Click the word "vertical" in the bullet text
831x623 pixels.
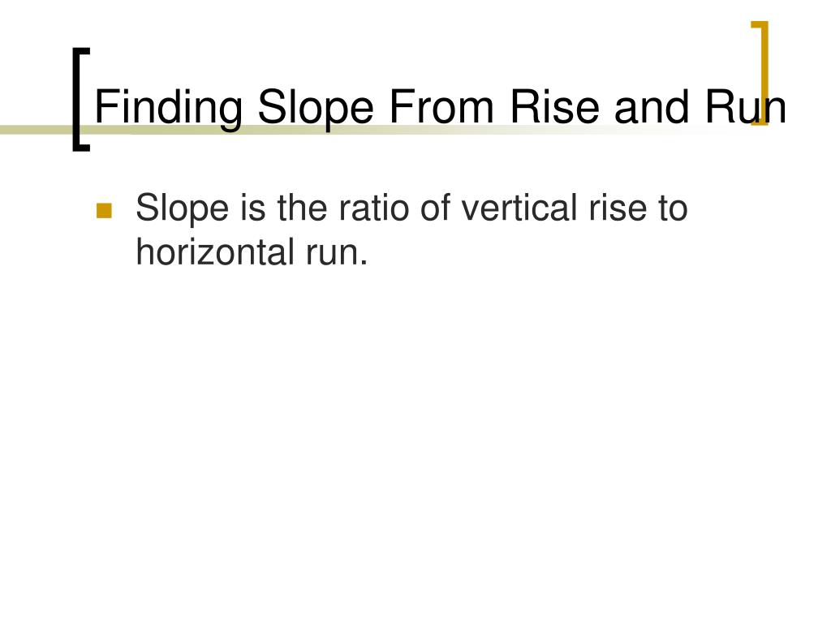(x=519, y=208)
